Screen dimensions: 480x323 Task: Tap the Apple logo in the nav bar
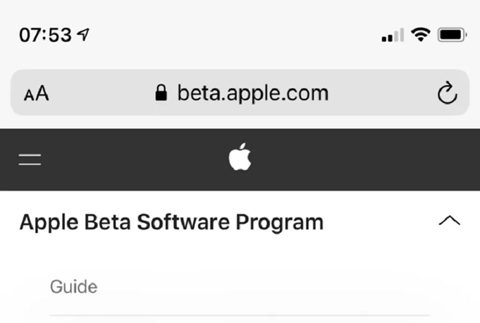[x=240, y=156]
